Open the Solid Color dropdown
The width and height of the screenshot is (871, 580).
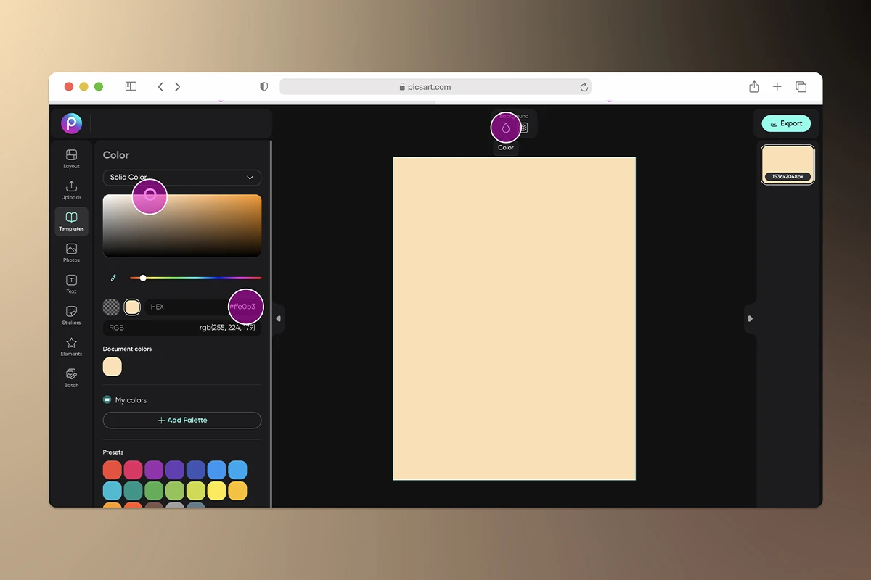coord(181,177)
